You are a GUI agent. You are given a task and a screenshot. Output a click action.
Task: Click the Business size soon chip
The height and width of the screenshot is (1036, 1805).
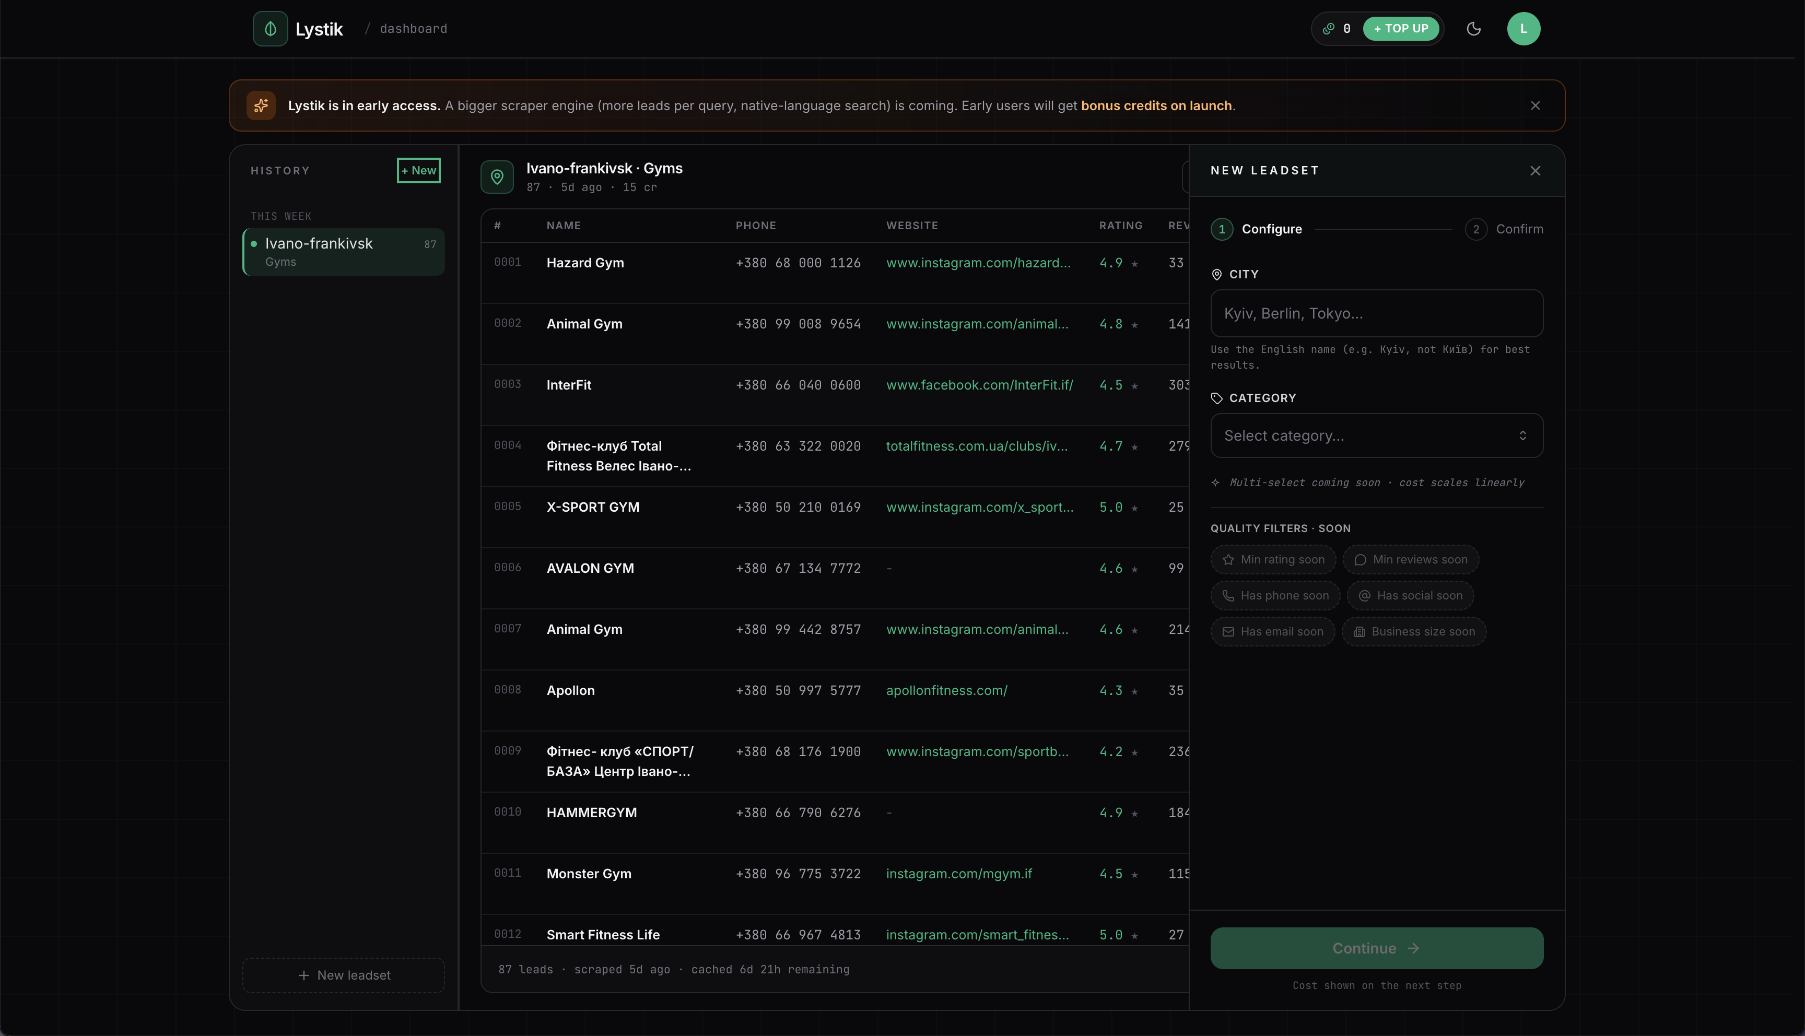(x=1414, y=631)
